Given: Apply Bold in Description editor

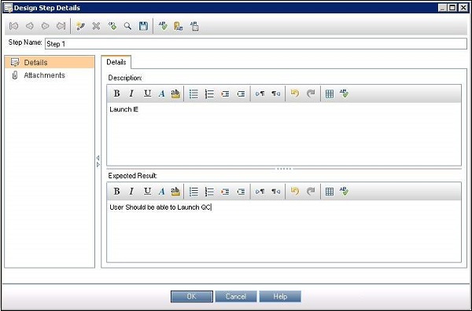Looking at the screenshot, I should [x=116, y=93].
